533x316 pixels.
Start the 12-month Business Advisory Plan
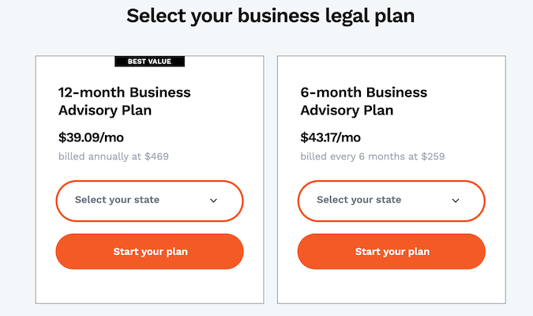coord(149,252)
